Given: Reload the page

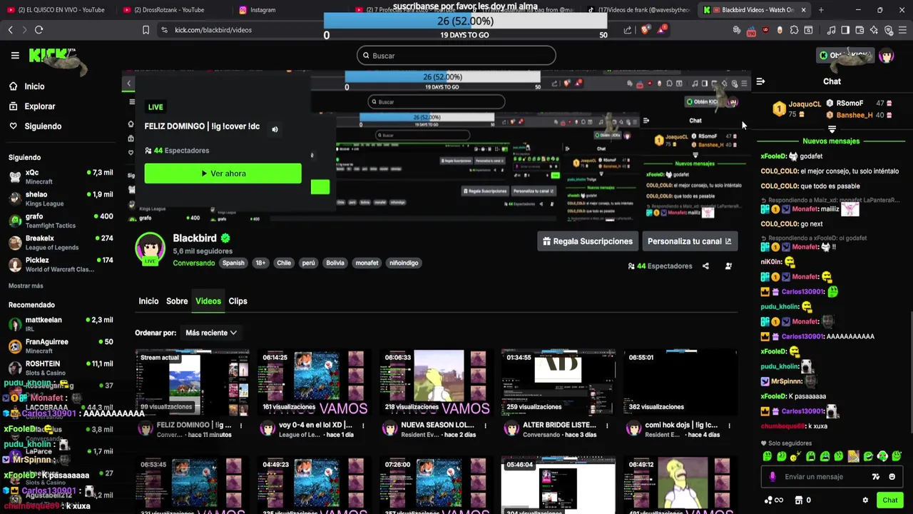Looking at the screenshot, I should pos(39,30).
